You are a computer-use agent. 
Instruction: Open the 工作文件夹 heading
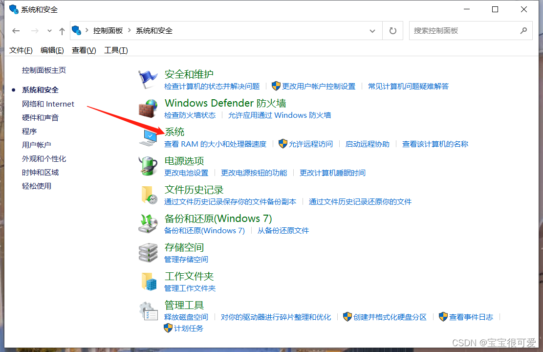[189, 276]
